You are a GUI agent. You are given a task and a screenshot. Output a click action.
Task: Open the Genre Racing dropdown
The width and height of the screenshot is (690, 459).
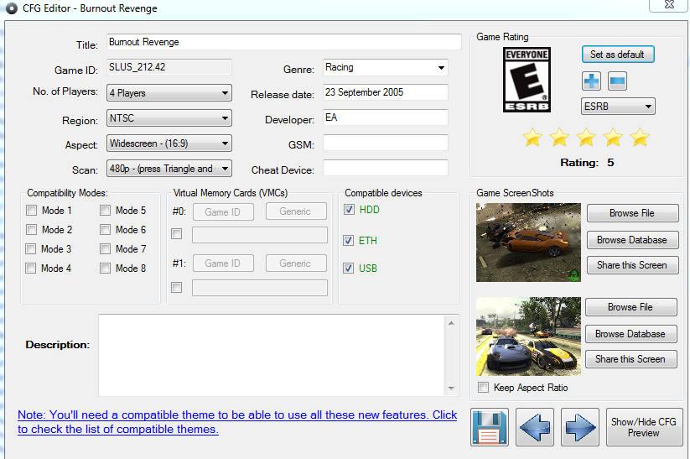[386, 67]
